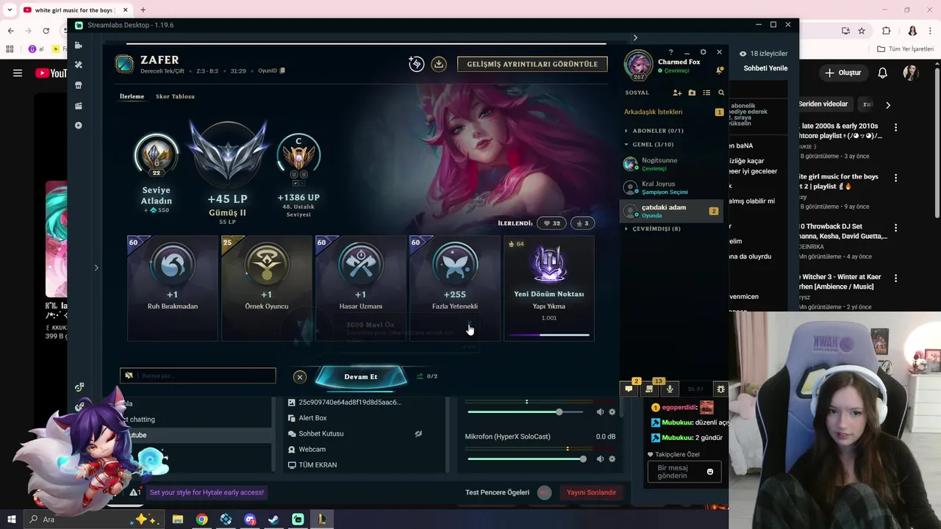Open Chrome tab search dropdown arrow
941x529 pixels.
pyautogui.click(x=10, y=10)
